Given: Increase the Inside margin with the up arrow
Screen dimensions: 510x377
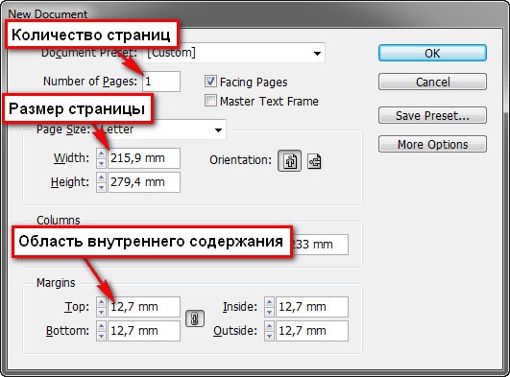Looking at the screenshot, I should pos(269,302).
